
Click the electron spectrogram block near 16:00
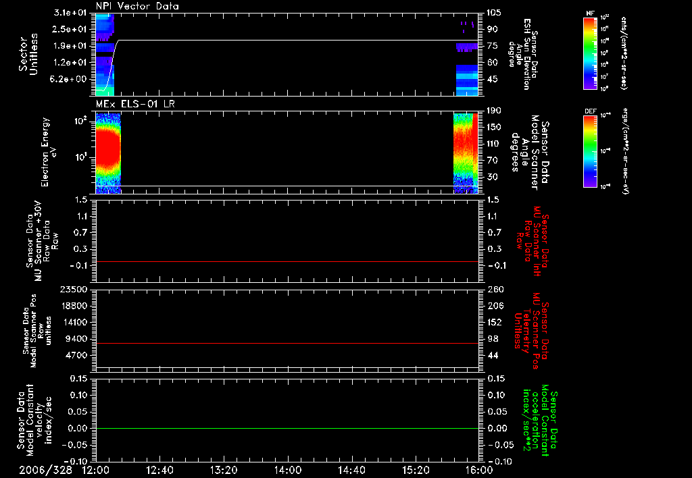pyautogui.click(x=466, y=153)
